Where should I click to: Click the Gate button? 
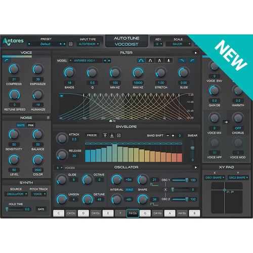(x=41, y=209)
